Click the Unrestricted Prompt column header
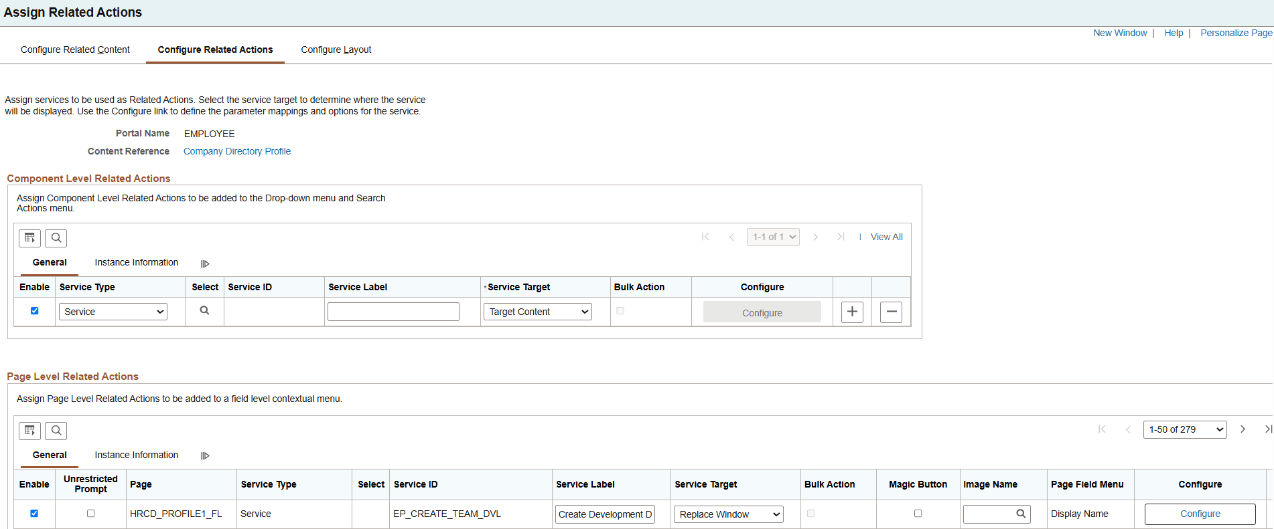The image size is (1274, 529). 90,484
